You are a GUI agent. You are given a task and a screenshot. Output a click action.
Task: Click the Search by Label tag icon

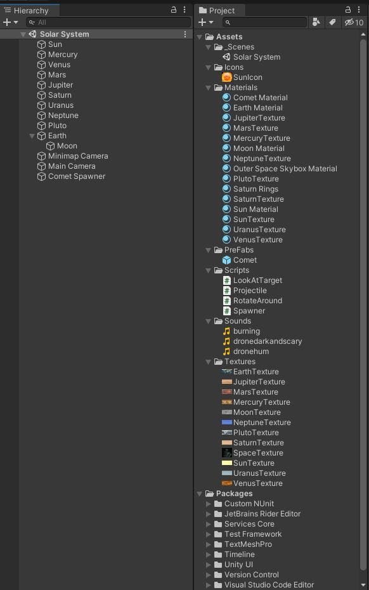(x=332, y=22)
